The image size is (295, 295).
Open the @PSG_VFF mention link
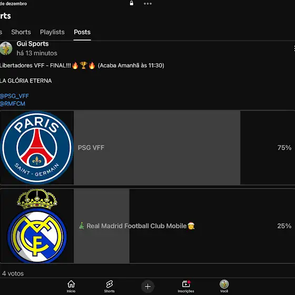pyautogui.click(x=14, y=96)
